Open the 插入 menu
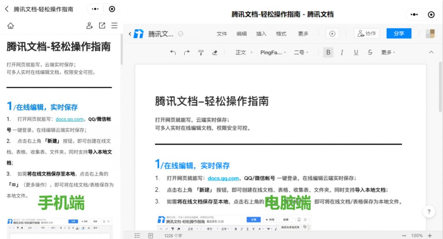 coord(261,34)
